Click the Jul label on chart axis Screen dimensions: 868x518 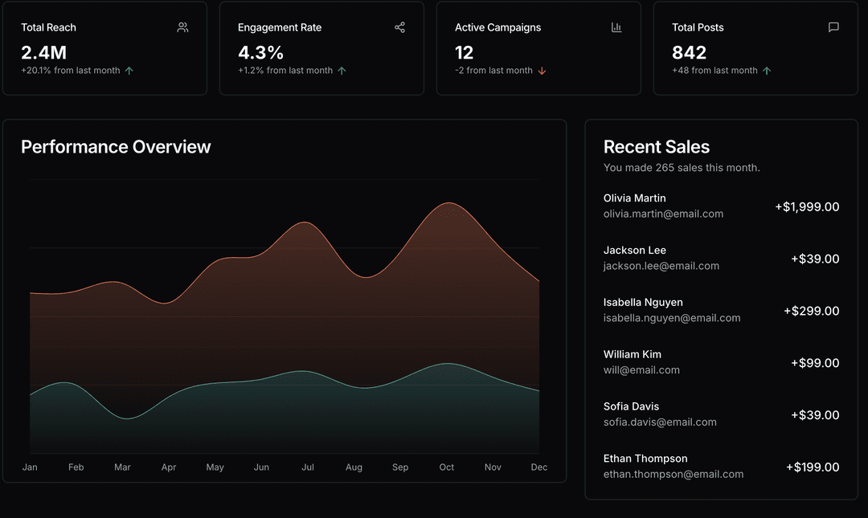pos(308,467)
